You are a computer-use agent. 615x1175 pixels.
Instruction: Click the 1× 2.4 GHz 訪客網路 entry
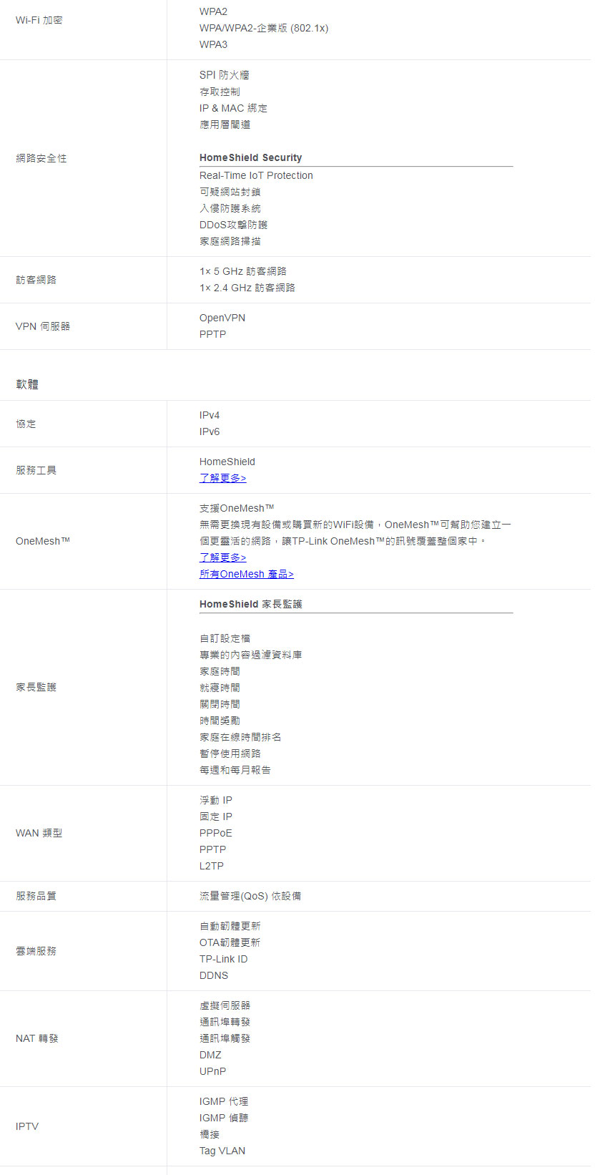click(x=247, y=288)
